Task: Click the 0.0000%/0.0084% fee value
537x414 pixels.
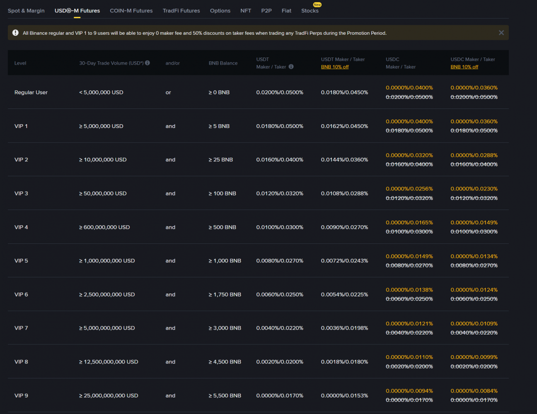Action: [474, 391]
